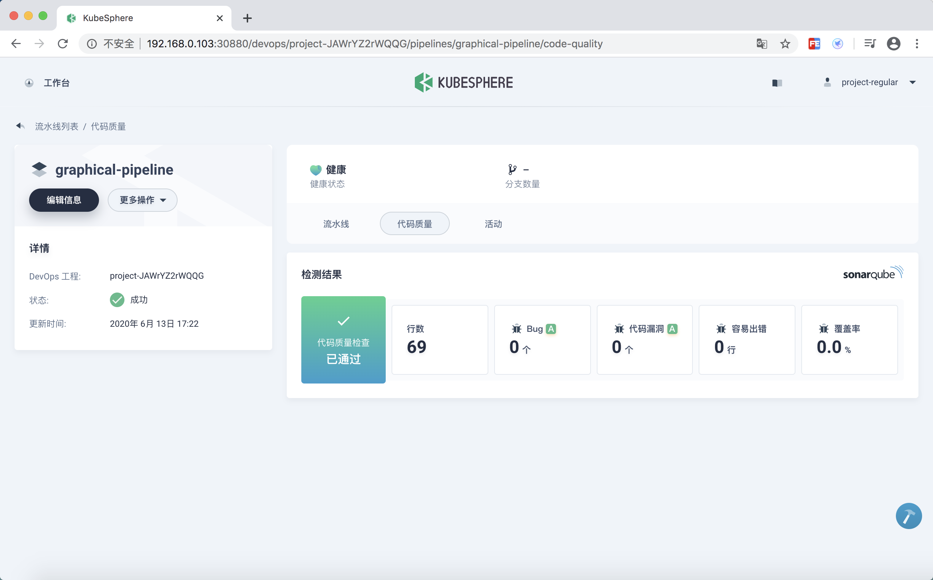Click the URL address bar
Image resolution: width=933 pixels, height=580 pixels.
pyautogui.click(x=374, y=44)
